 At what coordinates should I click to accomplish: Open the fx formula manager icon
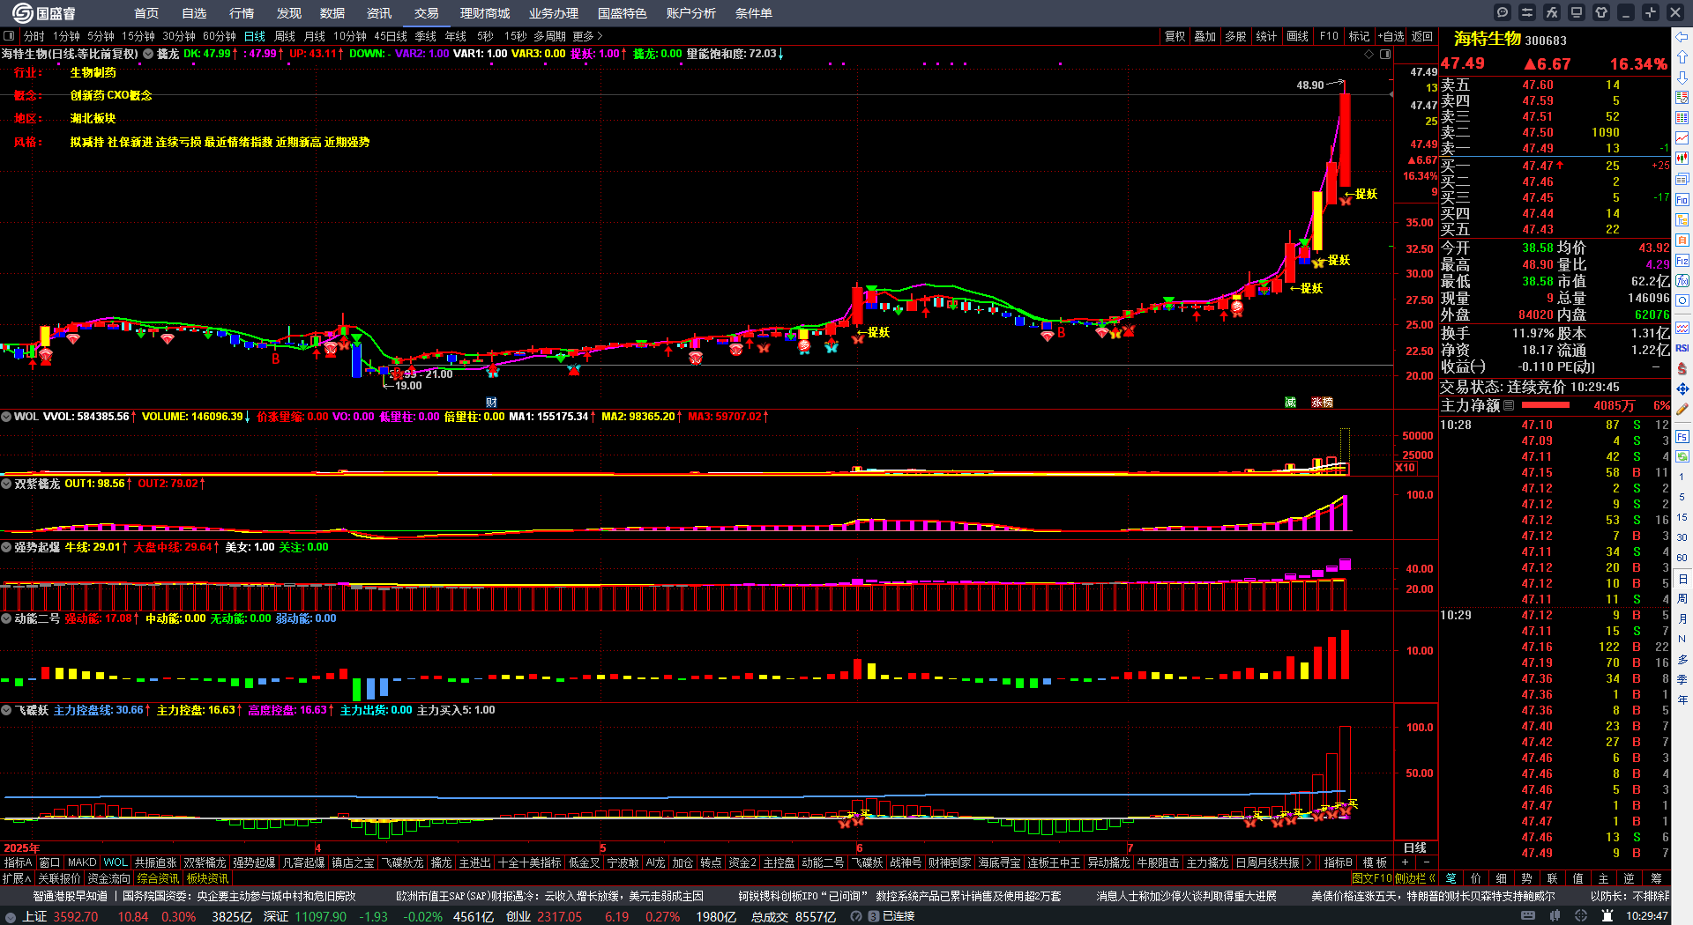click(x=1552, y=12)
